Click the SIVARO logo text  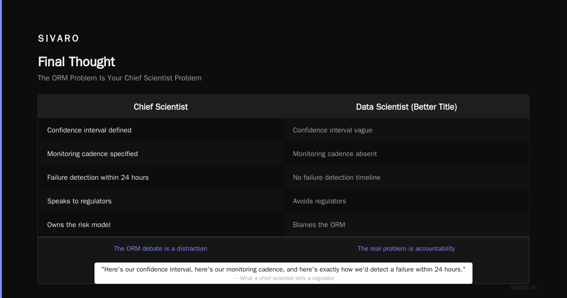[x=59, y=39]
